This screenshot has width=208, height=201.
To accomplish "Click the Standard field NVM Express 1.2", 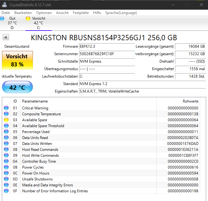I will [143, 84].
